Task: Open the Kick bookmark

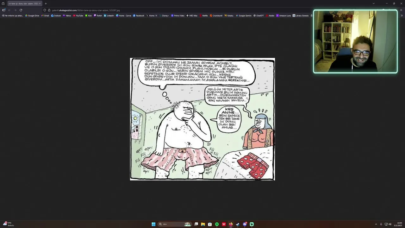Action: point(89,16)
